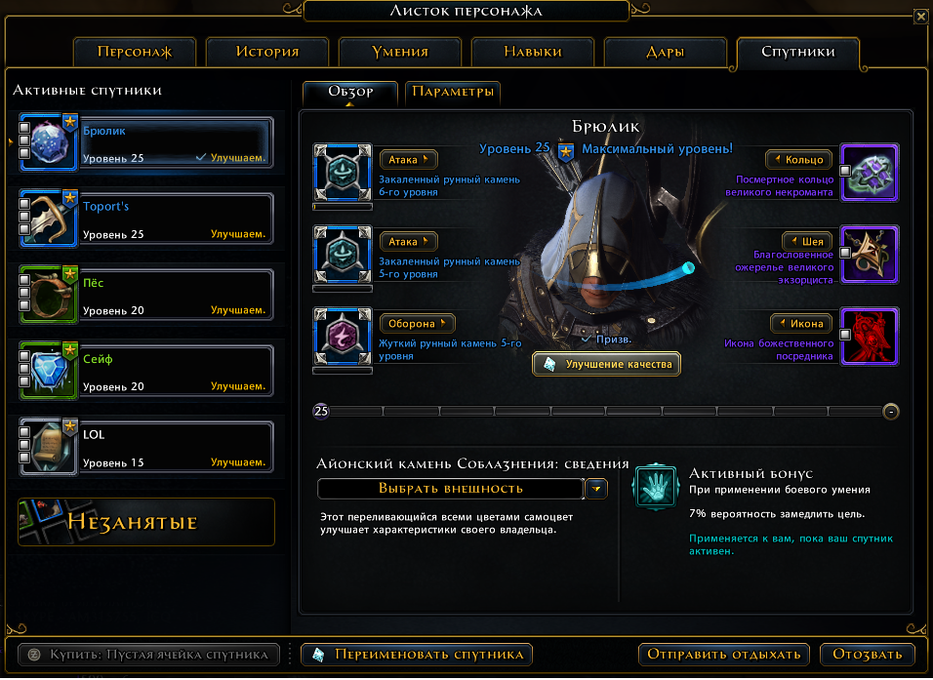Image resolution: width=933 pixels, height=680 pixels.
Task: Open the Умения tab
Action: point(400,53)
